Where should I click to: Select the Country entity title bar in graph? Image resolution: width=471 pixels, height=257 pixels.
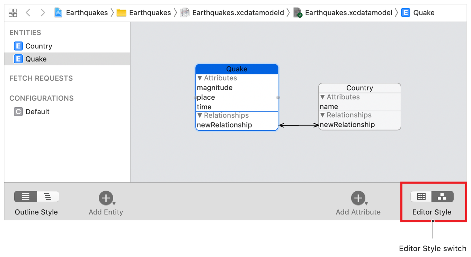[360, 88]
